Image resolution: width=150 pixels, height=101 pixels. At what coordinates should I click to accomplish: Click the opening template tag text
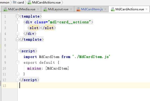tap(31, 16)
